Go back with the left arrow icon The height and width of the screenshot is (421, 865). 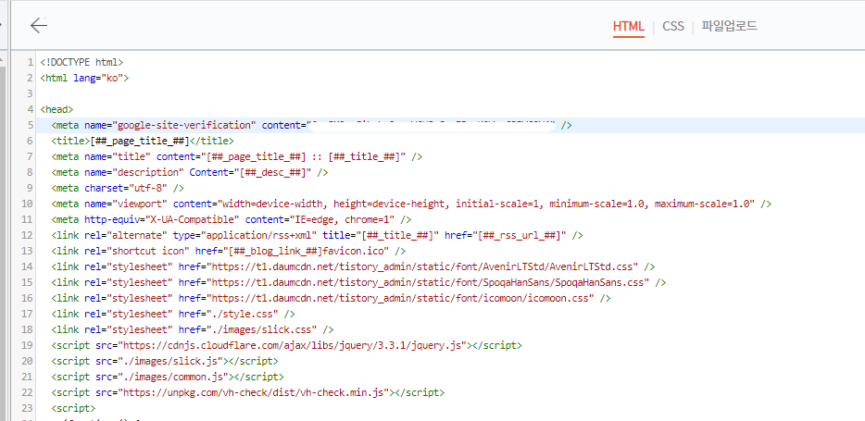click(x=39, y=25)
